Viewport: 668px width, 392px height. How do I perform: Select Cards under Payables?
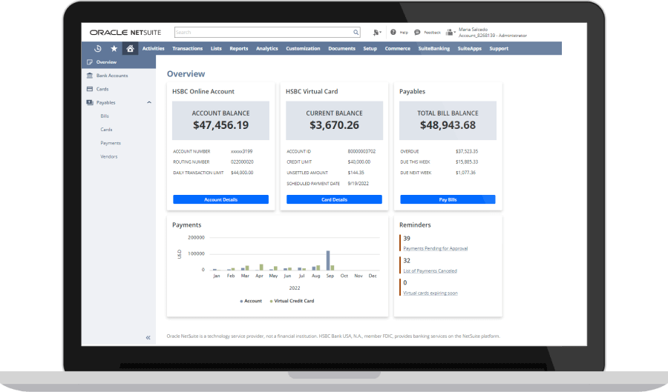[x=106, y=130]
